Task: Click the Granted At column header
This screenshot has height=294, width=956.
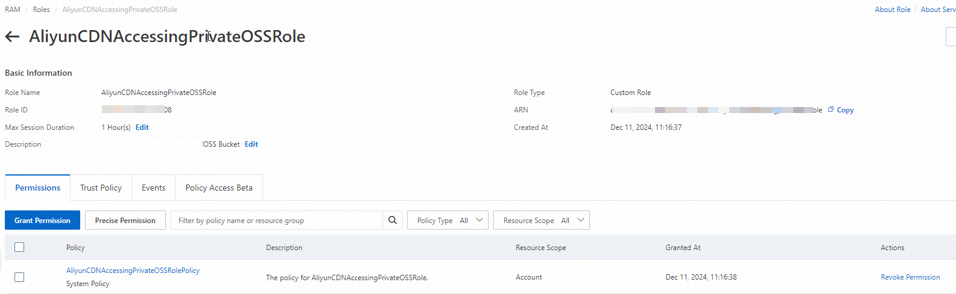Action: 683,248
